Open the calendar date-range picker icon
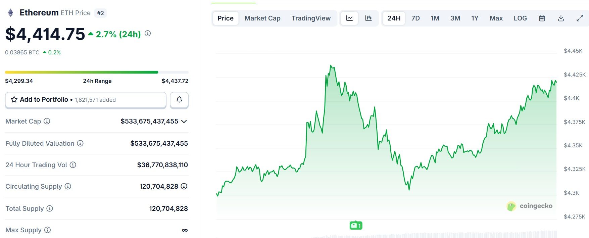 542,18
